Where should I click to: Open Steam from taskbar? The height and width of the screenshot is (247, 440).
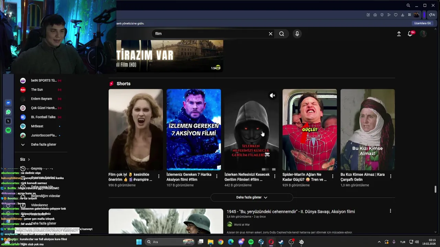281,242
